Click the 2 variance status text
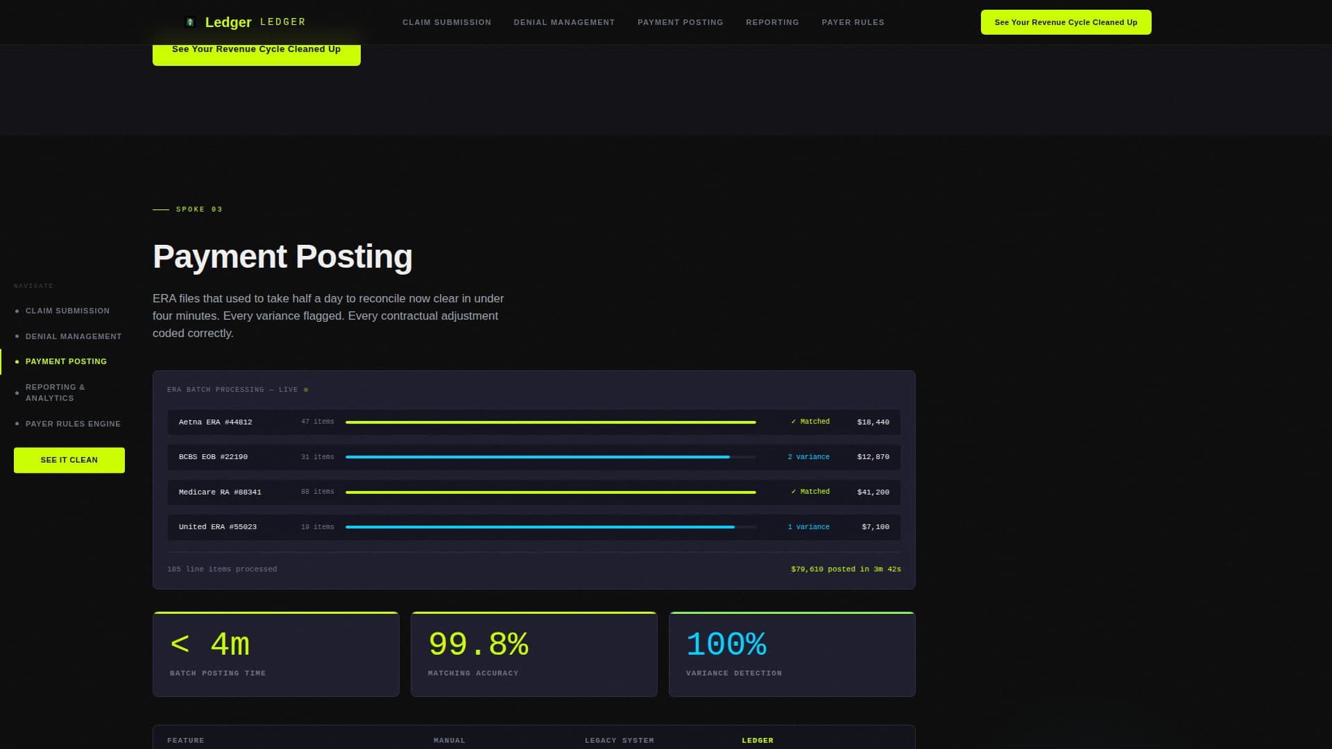 point(809,457)
